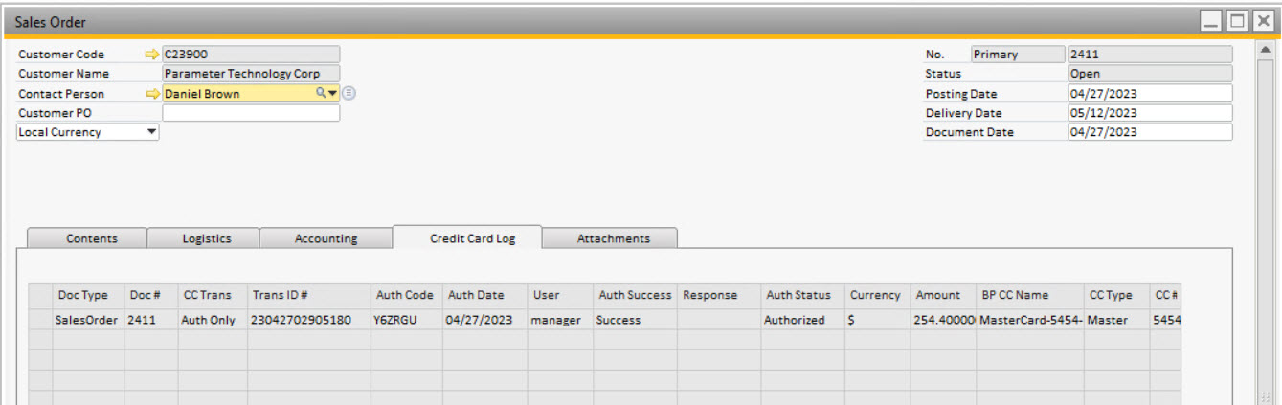Click the auth code Y6ZRGU cell

click(407, 320)
